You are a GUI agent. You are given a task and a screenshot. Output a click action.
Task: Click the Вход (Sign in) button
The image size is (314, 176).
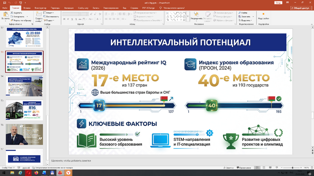pyautogui.click(x=278, y=2)
